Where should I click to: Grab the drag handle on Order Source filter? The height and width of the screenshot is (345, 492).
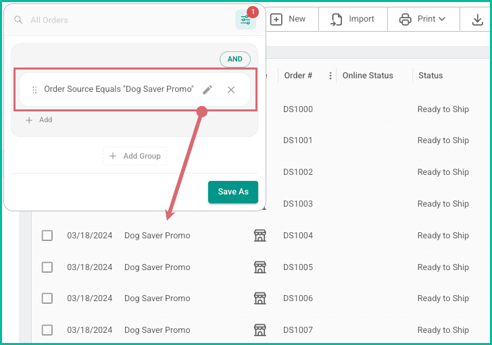34,90
